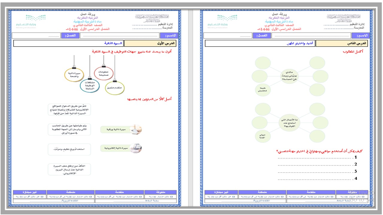Select the 'مشكلات الوظيفة السابقة' blue circle
383x215 pixels.
tap(90, 85)
